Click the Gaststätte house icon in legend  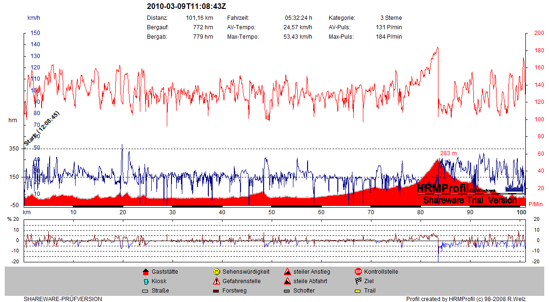click(146, 272)
